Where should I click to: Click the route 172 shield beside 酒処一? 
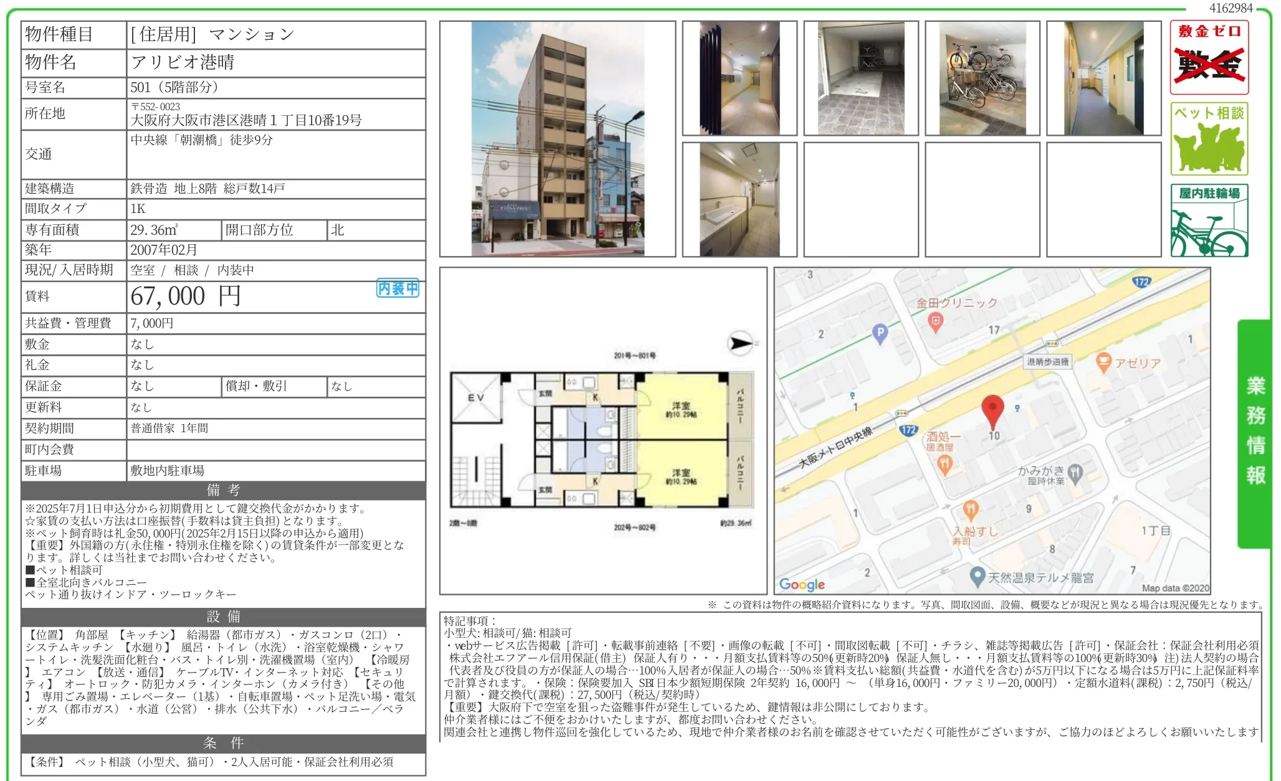click(x=908, y=430)
